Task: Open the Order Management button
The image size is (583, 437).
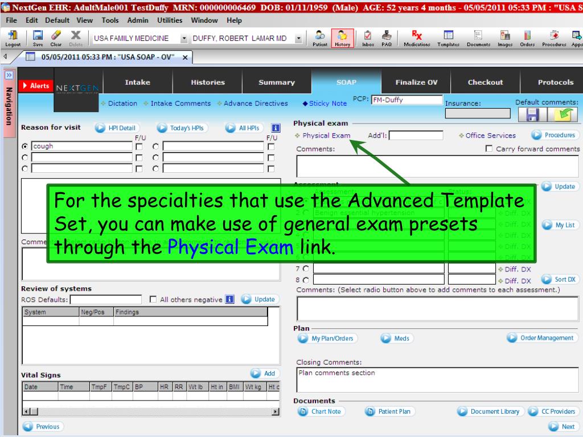Action: tap(542, 338)
